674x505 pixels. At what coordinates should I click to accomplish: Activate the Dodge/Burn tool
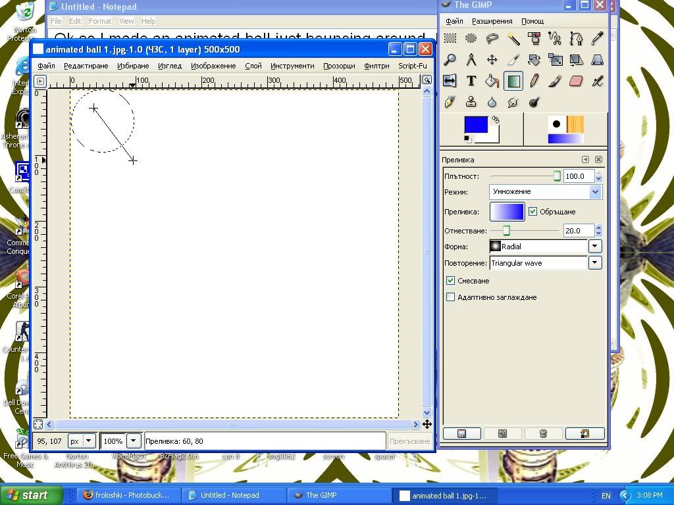[x=534, y=102]
